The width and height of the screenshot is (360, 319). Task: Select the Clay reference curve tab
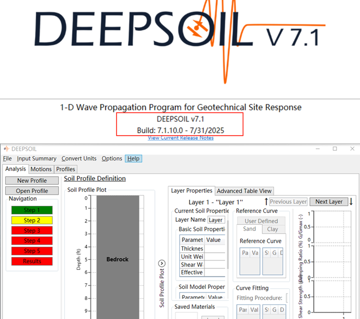pos(272,229)
